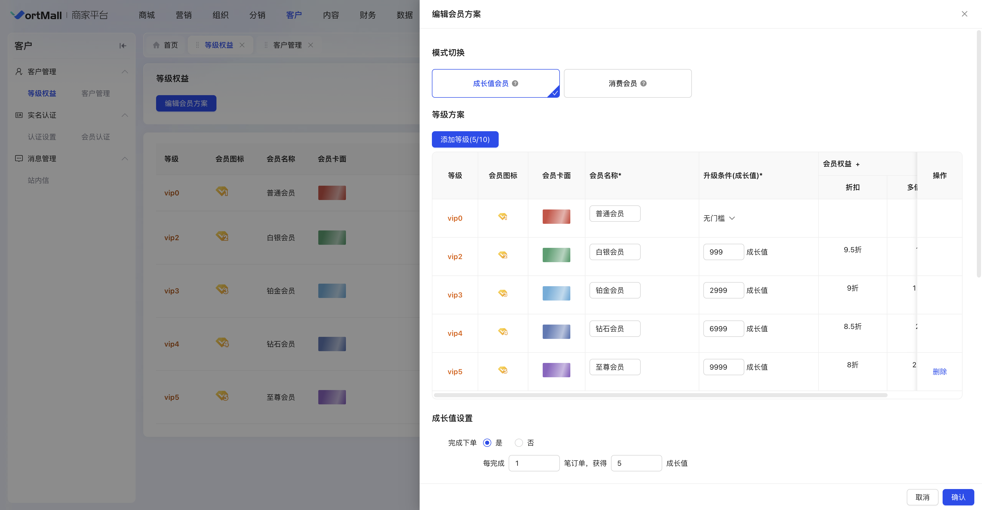The height and width of the screenshot is (510, 982).
Task: Click the 白银会员 name input field
Action: 615,252
